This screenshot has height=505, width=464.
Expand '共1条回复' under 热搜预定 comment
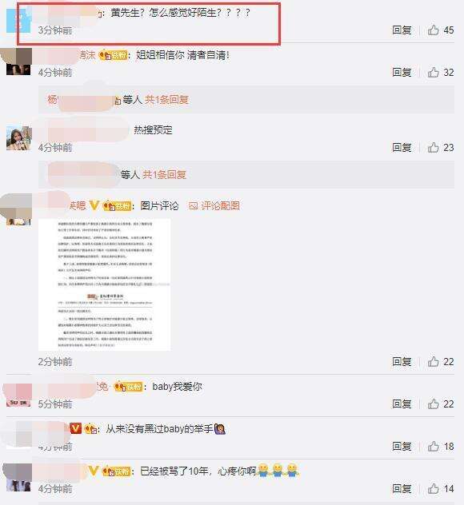(165, 174)
